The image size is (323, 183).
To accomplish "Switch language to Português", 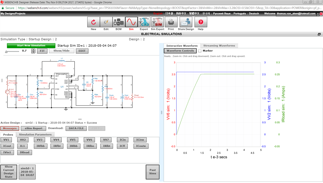I will (240, 14).
